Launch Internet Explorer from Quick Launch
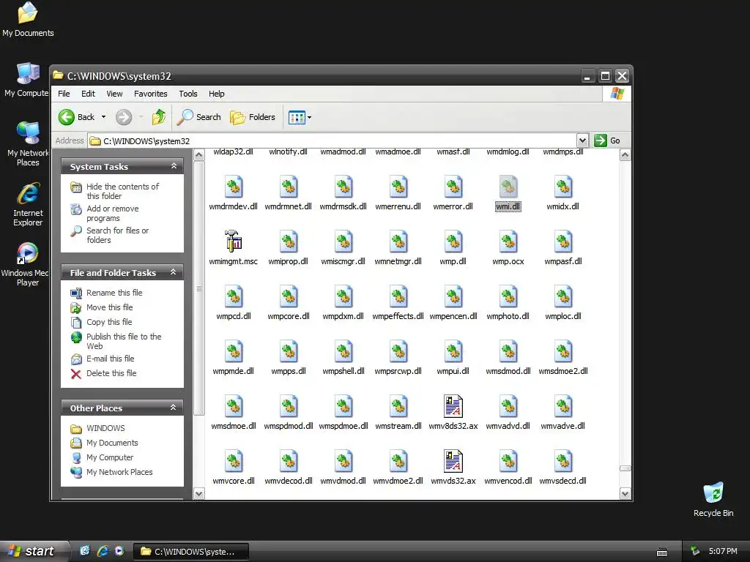The image size is (750, 562). tap(103, 551)
